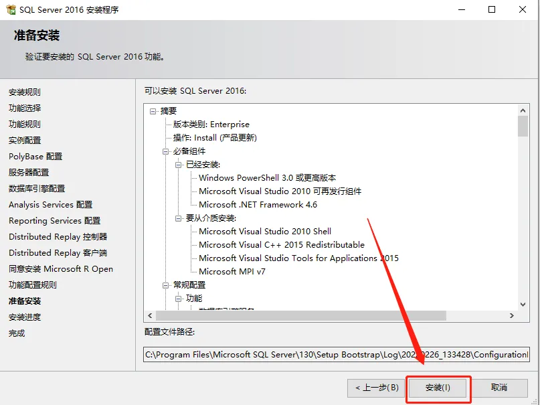Select Windows PowerShell 3.0 或更高版本 row
The image size is (540, 405).
point(267,178)
